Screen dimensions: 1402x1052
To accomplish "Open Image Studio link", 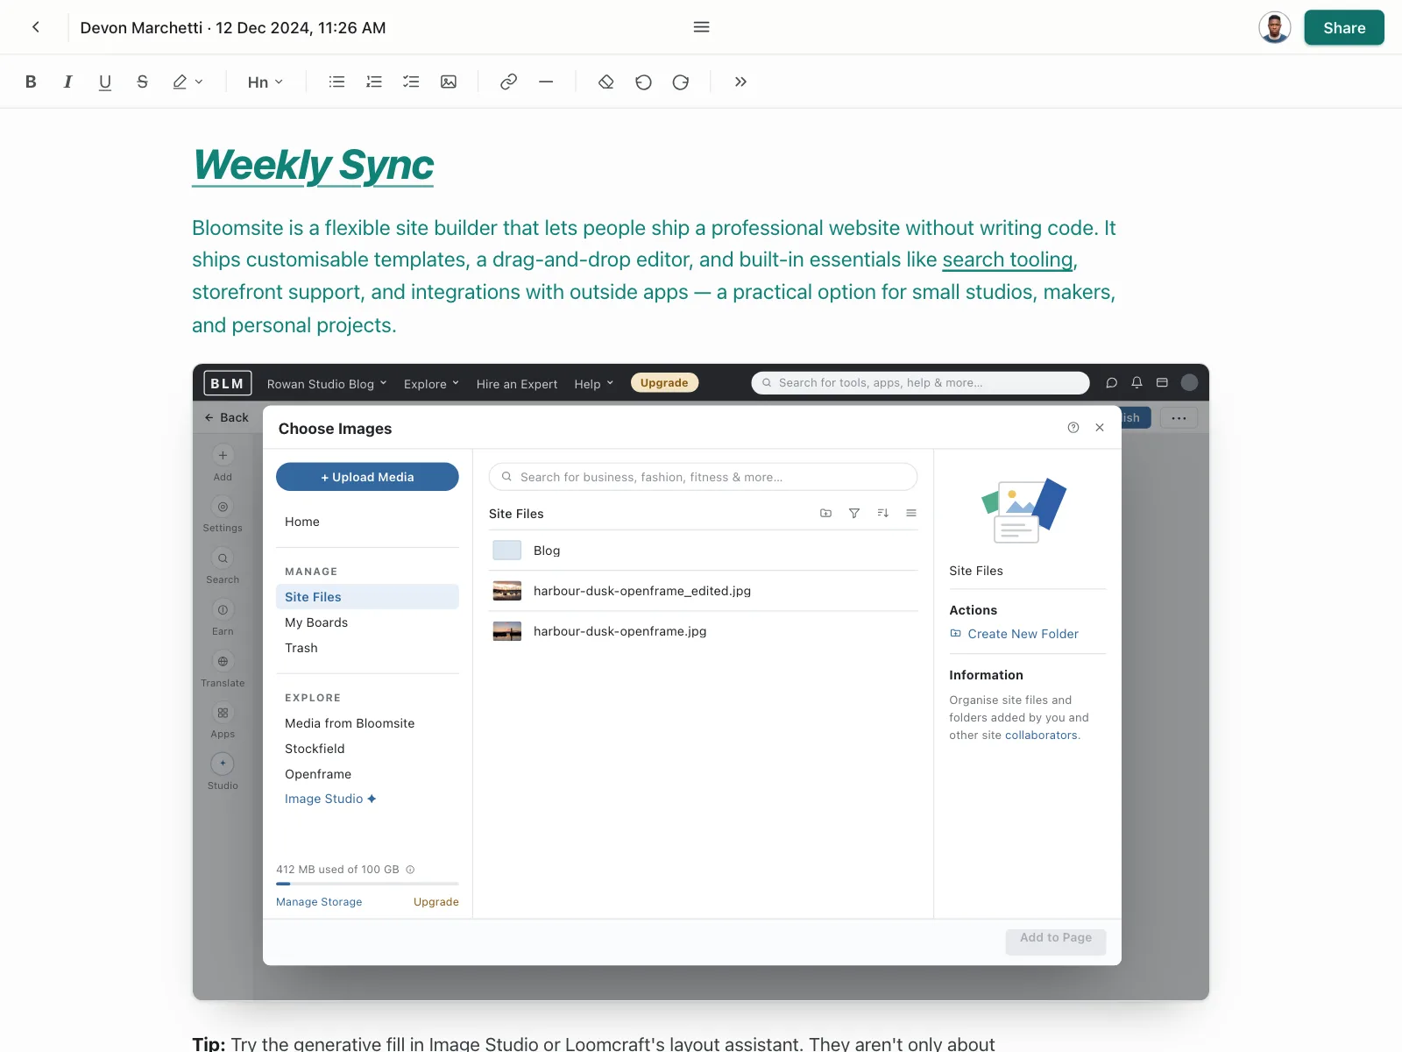I will coord(330,799).
